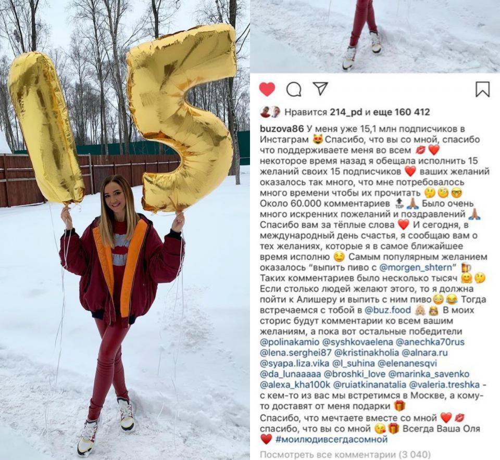The height and width of the screenshot is (460, 500).
Task: Open the @polinakamio profile mention
Action: 290,342
